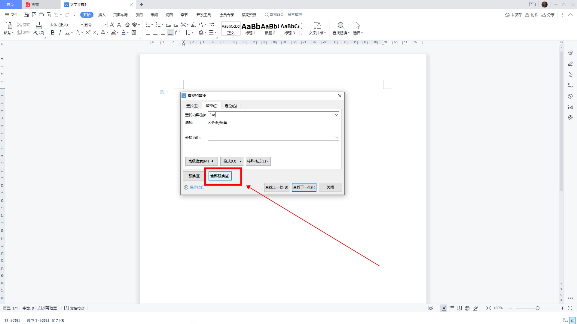
Task: Select the center alignment icon
Action: [155, 33]
